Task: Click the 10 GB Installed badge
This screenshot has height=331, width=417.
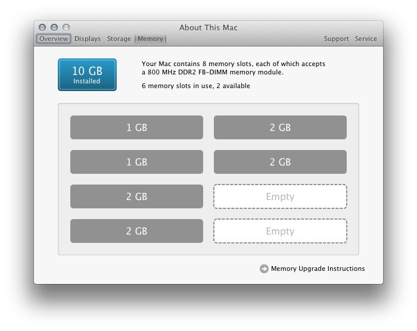Action: 87,74
